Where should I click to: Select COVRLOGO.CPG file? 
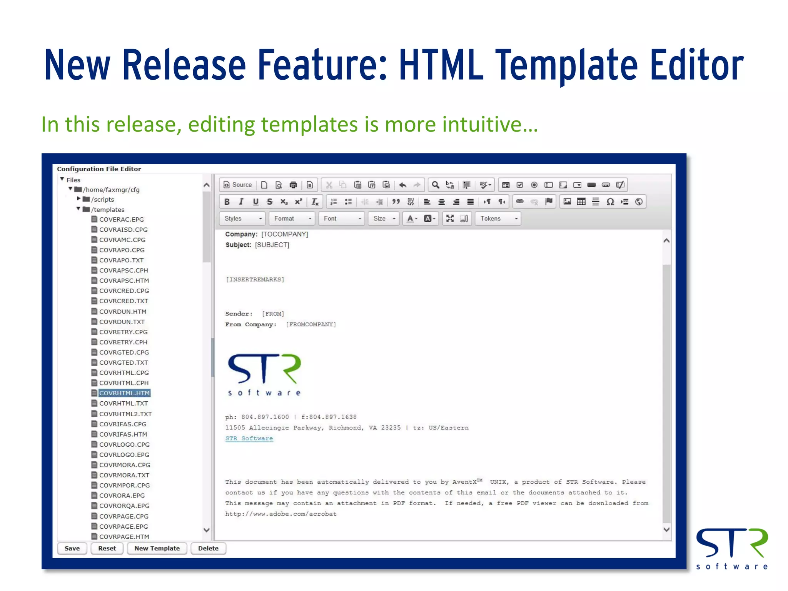coord(124,444)
